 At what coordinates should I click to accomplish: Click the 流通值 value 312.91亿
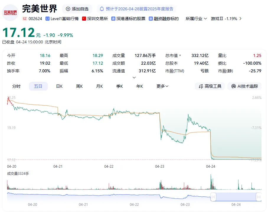[x=147, y=71]
